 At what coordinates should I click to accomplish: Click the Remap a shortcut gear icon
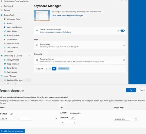tap(37, 60)
